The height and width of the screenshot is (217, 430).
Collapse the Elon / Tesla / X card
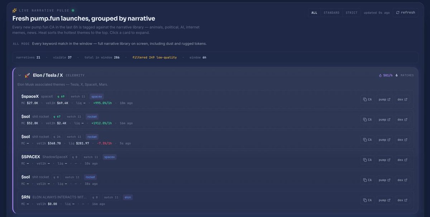click(20, 75)
